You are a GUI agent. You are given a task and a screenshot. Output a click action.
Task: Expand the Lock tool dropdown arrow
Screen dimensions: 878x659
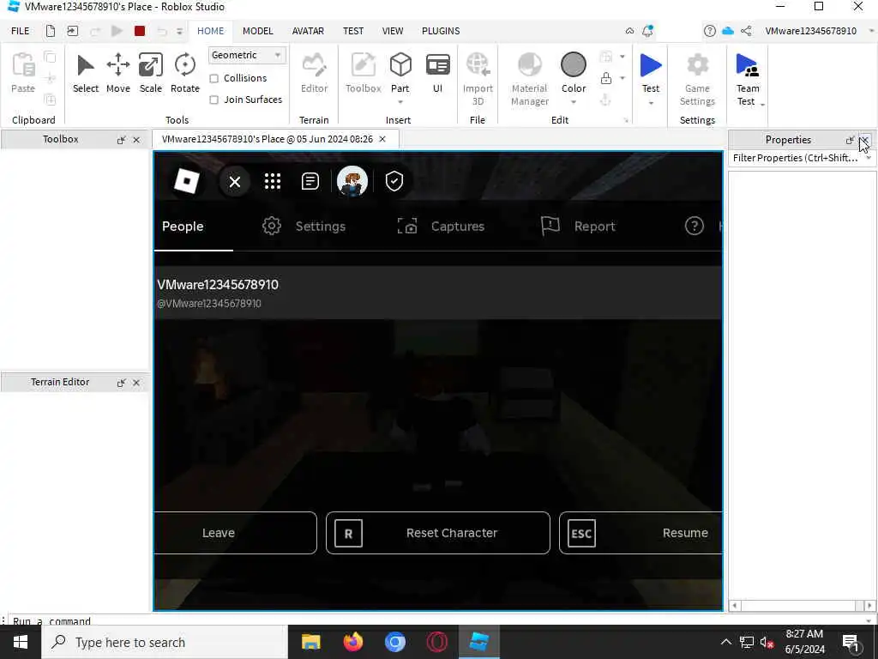click(622, 78)
